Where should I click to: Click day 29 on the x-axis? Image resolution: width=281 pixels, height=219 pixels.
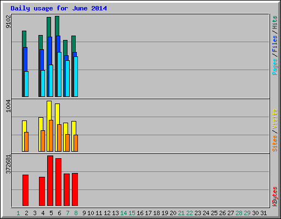click(247, 213)
